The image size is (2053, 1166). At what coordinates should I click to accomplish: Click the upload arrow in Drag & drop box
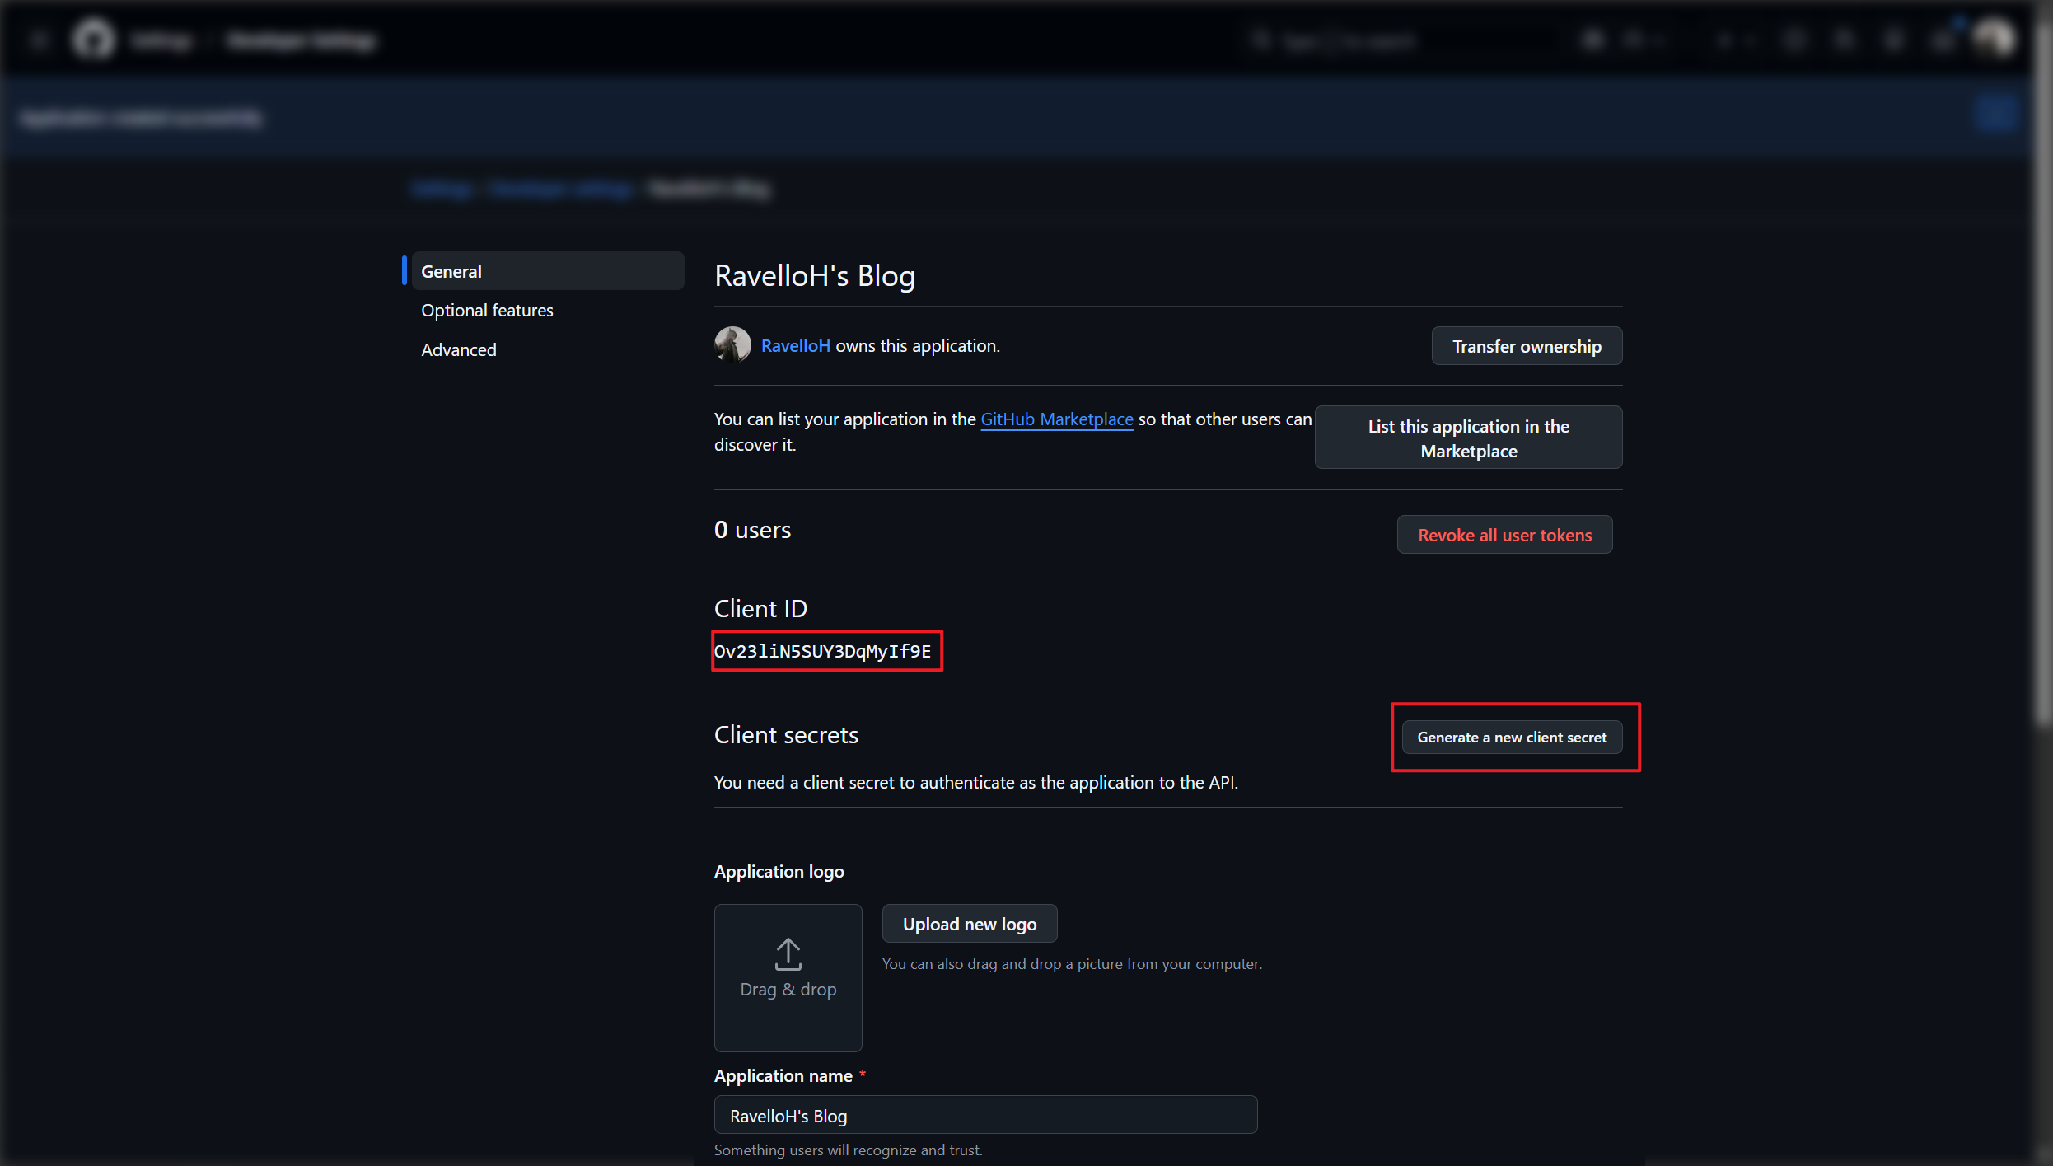pos(788,954)
